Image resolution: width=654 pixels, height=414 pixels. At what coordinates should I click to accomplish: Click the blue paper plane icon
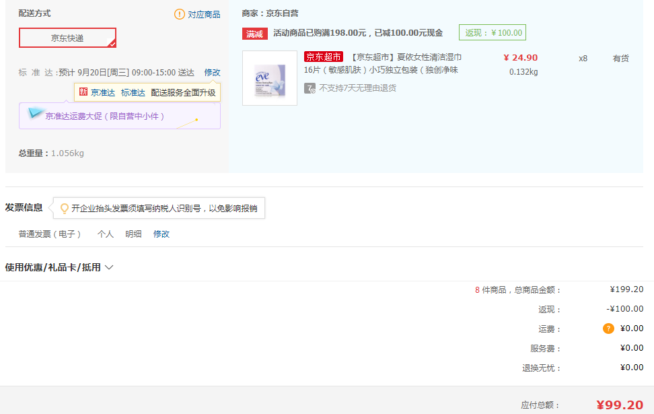[x=35, y=112]
